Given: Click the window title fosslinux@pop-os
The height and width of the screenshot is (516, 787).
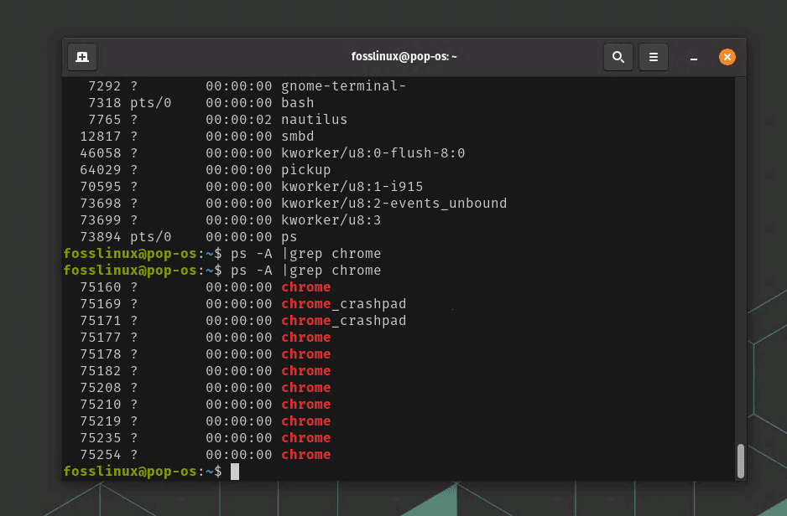Looking at the screenshot, I should pyautogui.click(x=404, y=57).
